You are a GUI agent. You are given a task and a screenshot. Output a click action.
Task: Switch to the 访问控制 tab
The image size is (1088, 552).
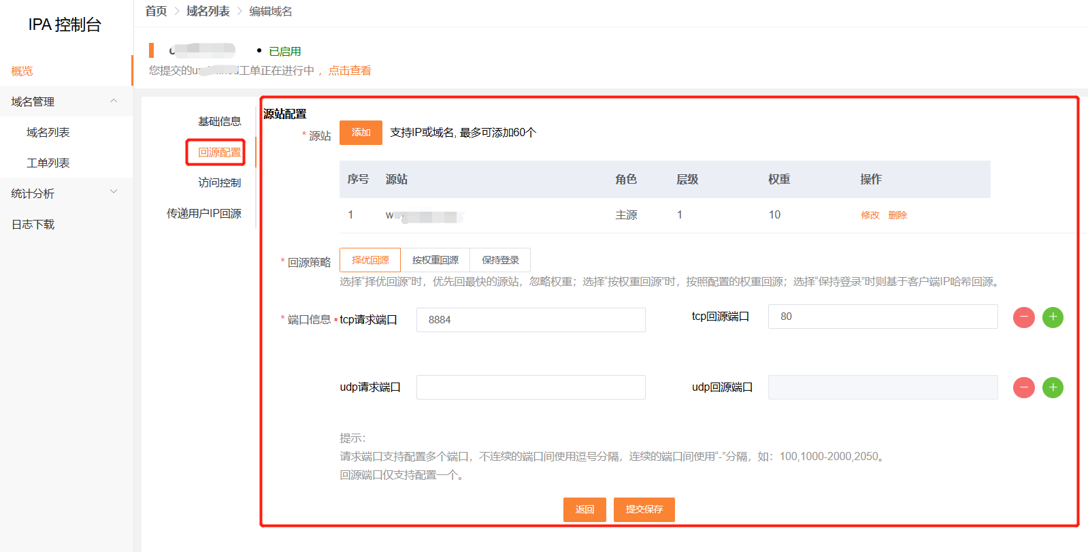coord(219,182)
